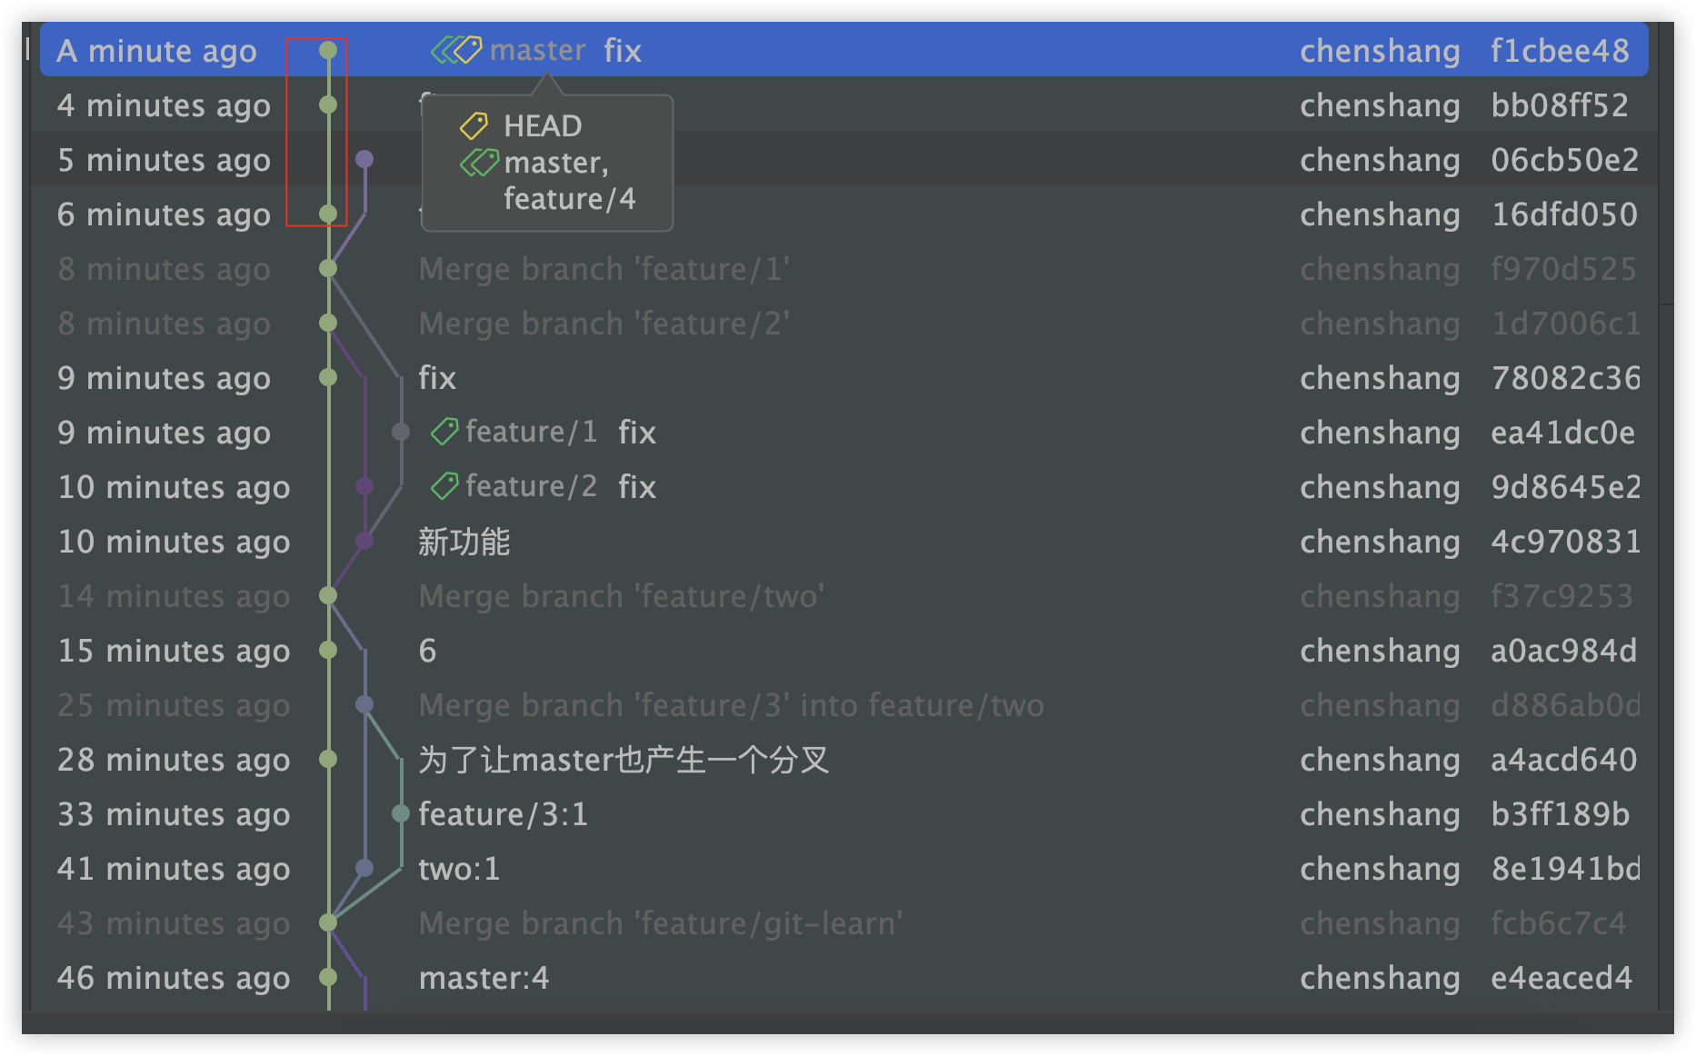Click the teal graph node for feature/3:1 commit
Screen dimensions: 1696x1056
[x=401, y=813]
